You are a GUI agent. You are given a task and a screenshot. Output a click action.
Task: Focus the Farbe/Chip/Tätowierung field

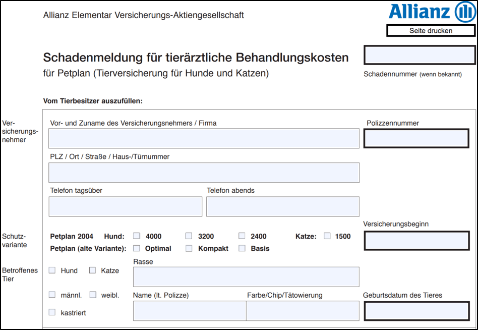(303, 311)
